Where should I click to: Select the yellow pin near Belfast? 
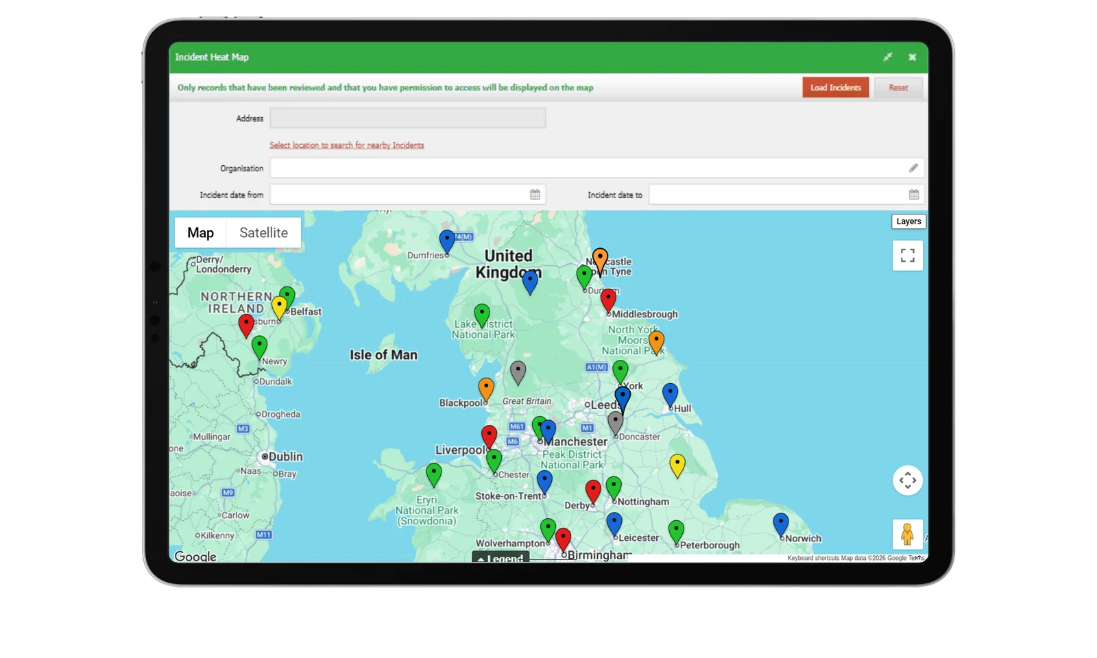279,308
